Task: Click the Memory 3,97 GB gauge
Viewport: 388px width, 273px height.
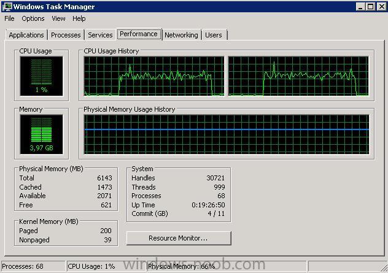Action: [41, 134]
